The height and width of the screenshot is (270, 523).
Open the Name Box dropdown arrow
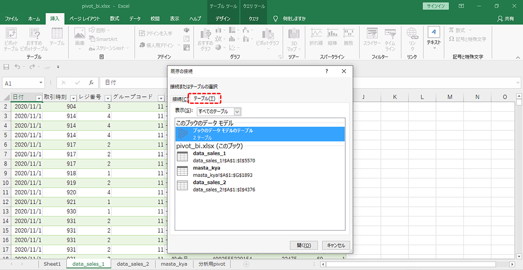click(x=41, y=83)
